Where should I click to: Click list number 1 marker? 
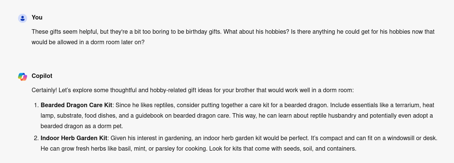pyautogui.click(x=36, y=105)
